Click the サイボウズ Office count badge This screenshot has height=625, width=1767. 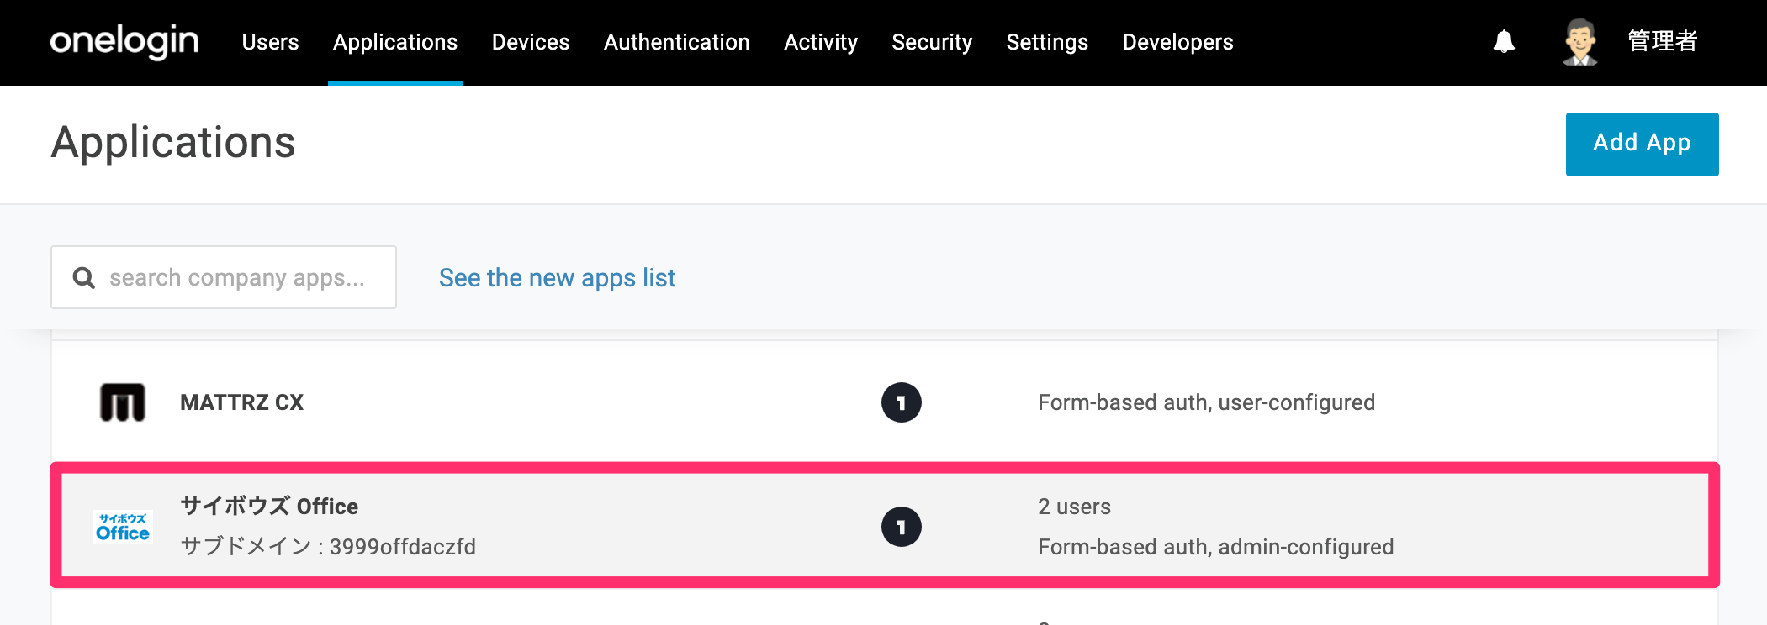902,527
